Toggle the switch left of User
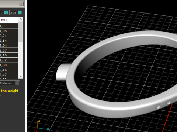The image size is (177, 132). 6,12
